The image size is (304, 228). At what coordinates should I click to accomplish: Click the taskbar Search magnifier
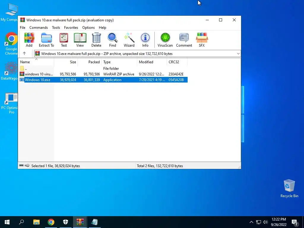21,222
